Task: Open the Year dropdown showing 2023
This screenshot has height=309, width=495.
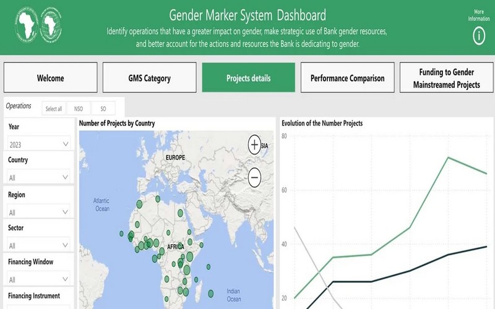Action: (39, 144)
